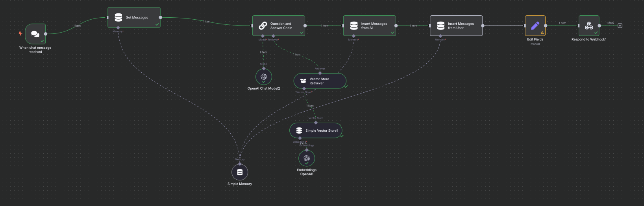Click the top Memory connector on Simple Memory
Screen dimensions: 644x206
coord(240,164)
